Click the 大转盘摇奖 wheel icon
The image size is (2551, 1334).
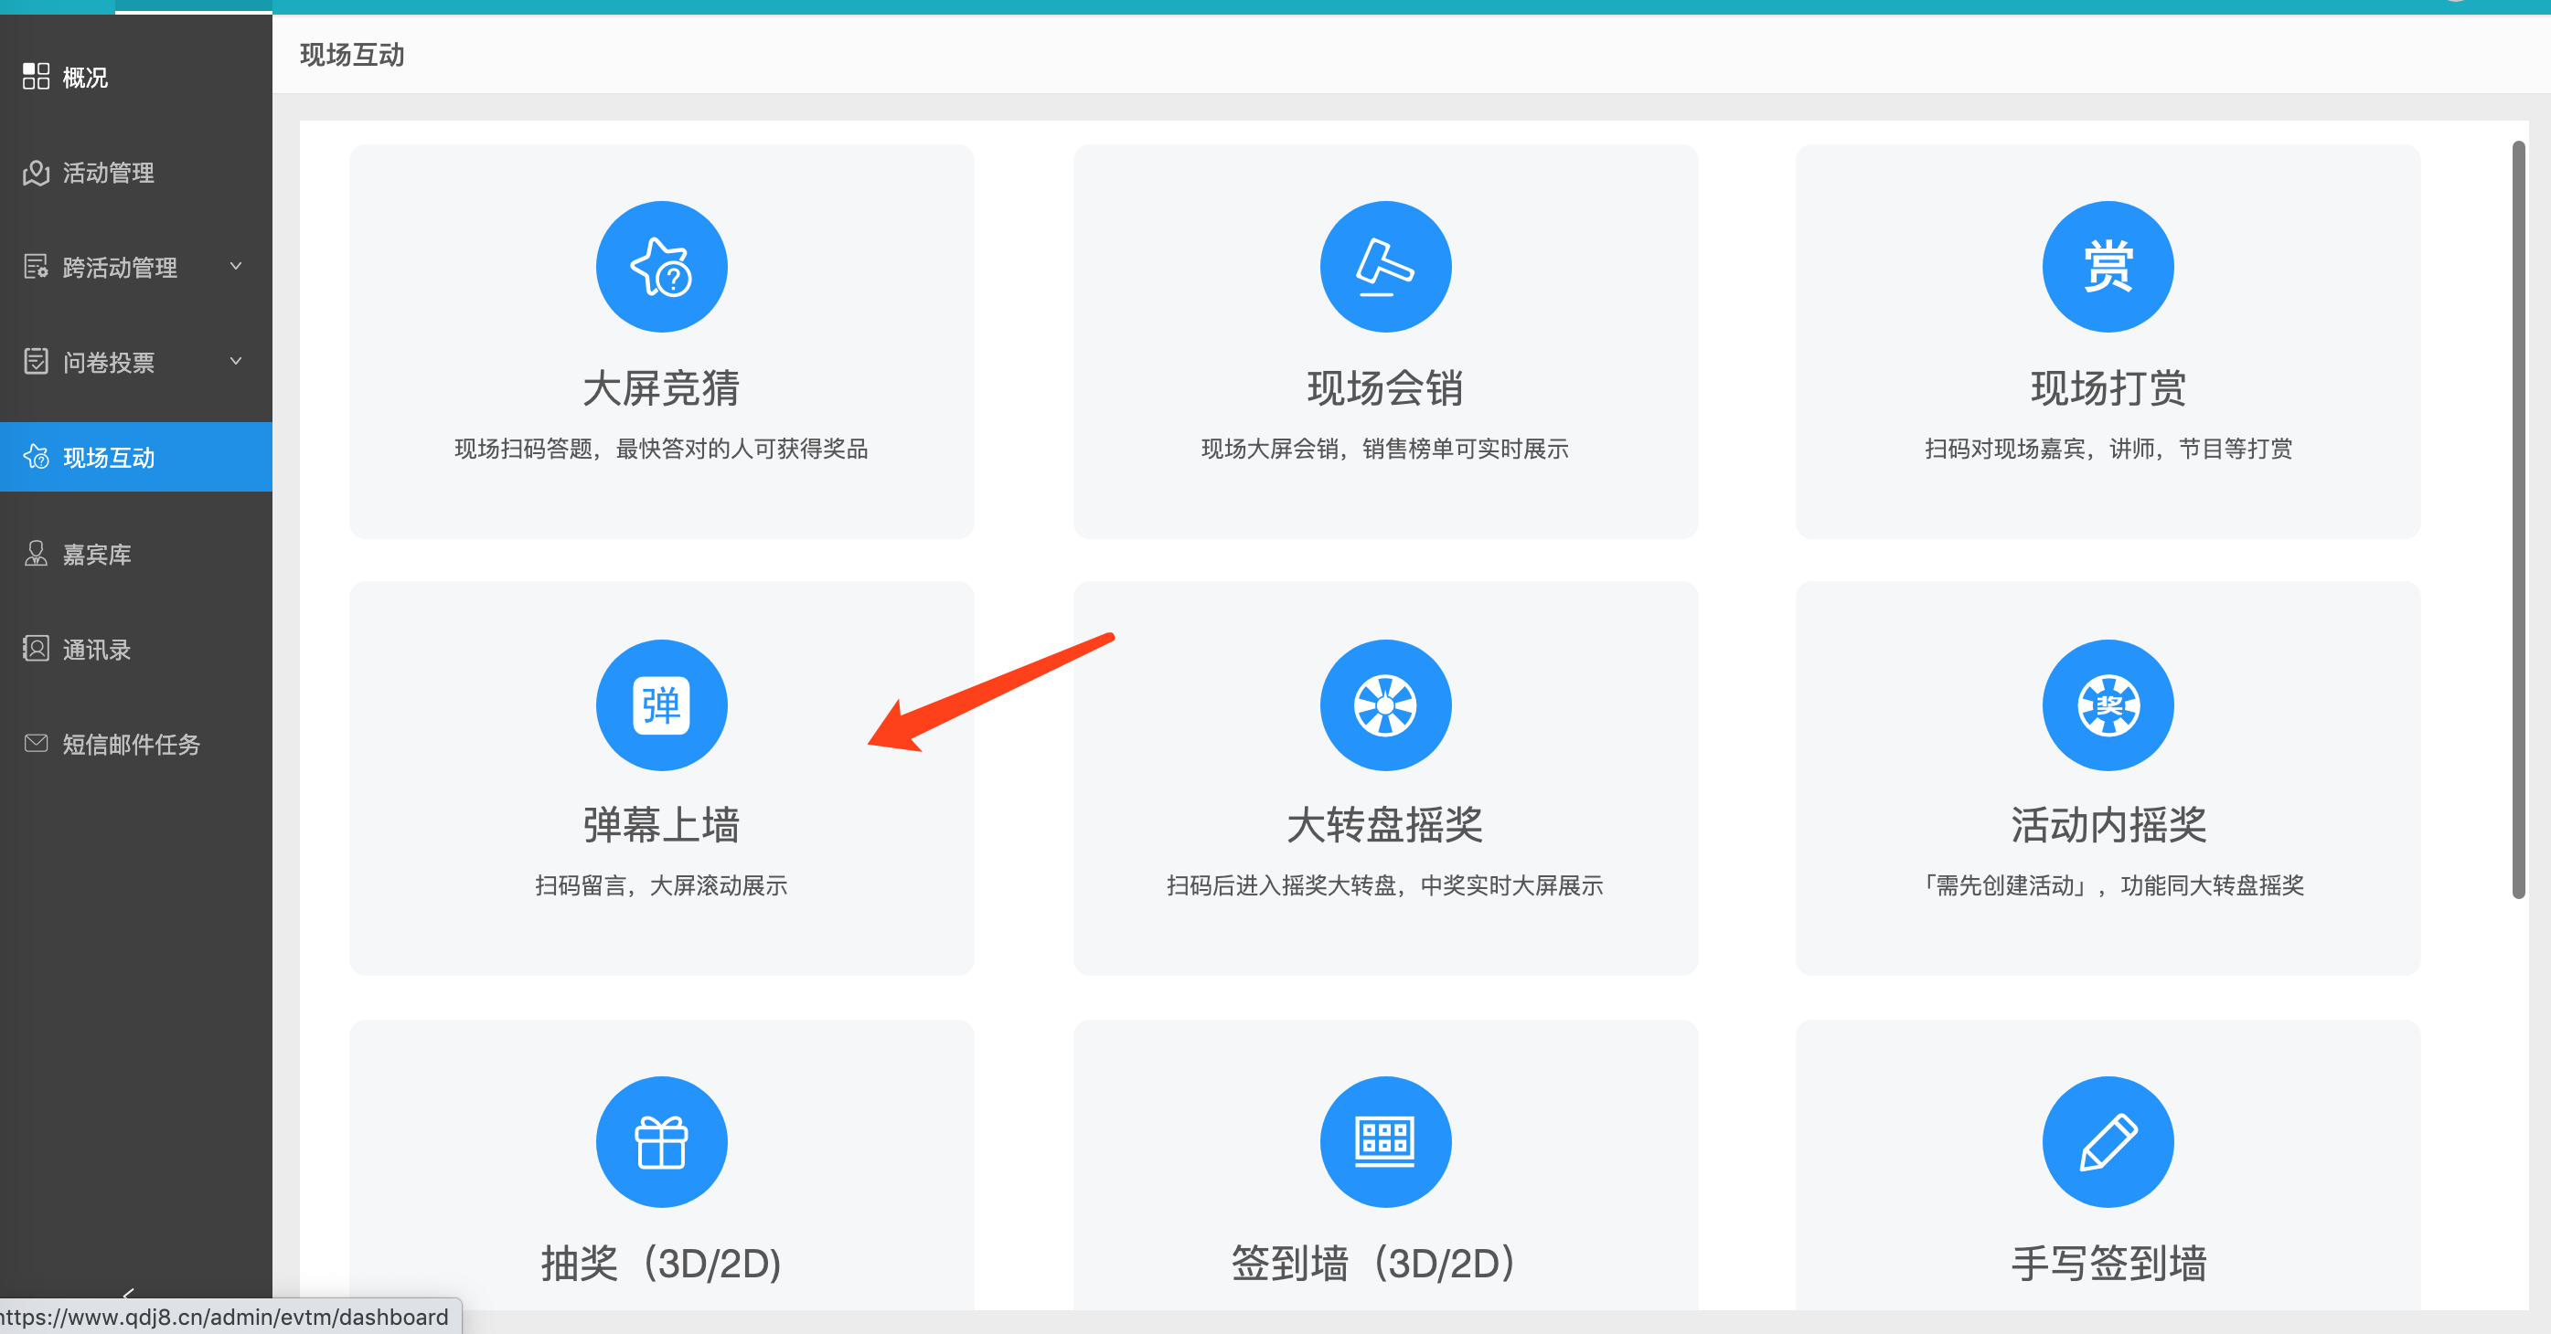click(x=1385, y=705)
